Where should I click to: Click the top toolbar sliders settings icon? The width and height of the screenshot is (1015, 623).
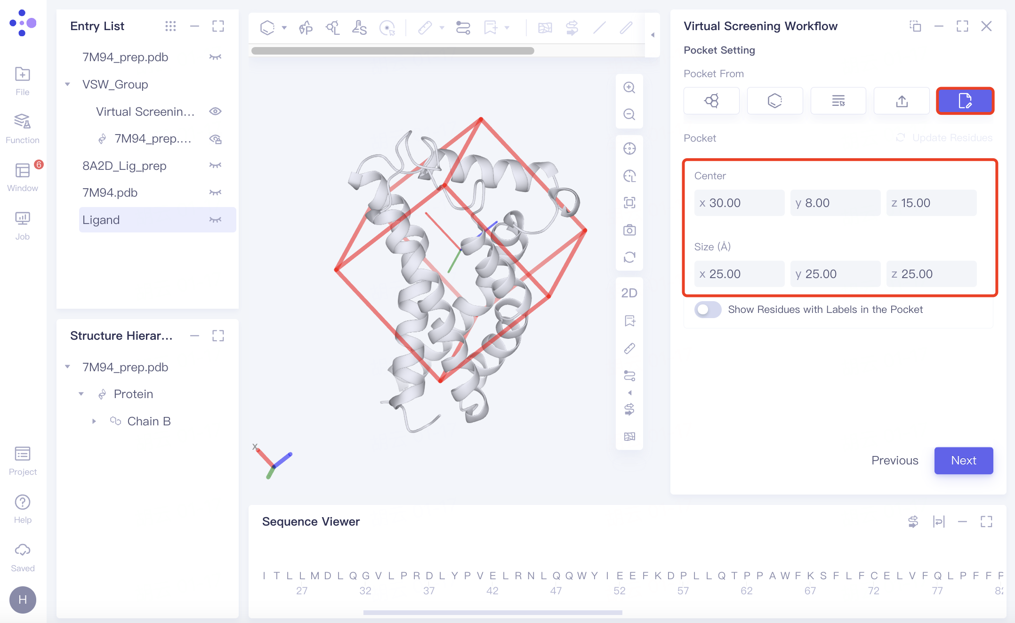coord(463,28)
